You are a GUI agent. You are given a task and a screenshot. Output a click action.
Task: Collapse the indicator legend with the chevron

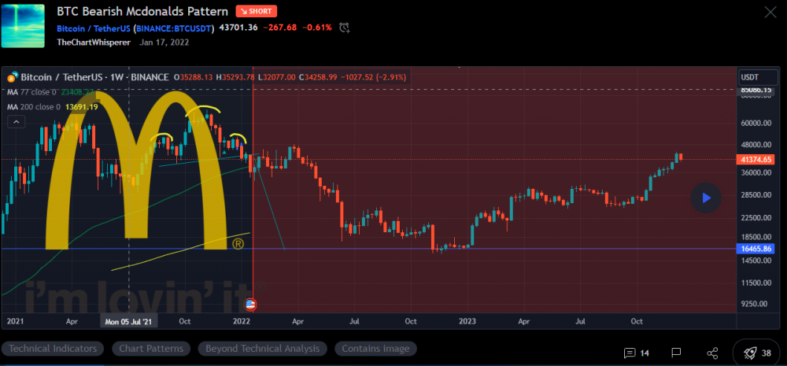(15, 121)
